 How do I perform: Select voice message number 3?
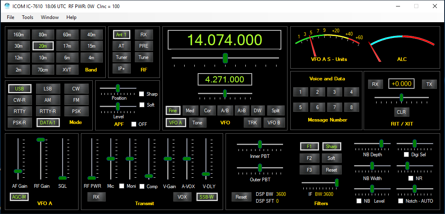334,92
